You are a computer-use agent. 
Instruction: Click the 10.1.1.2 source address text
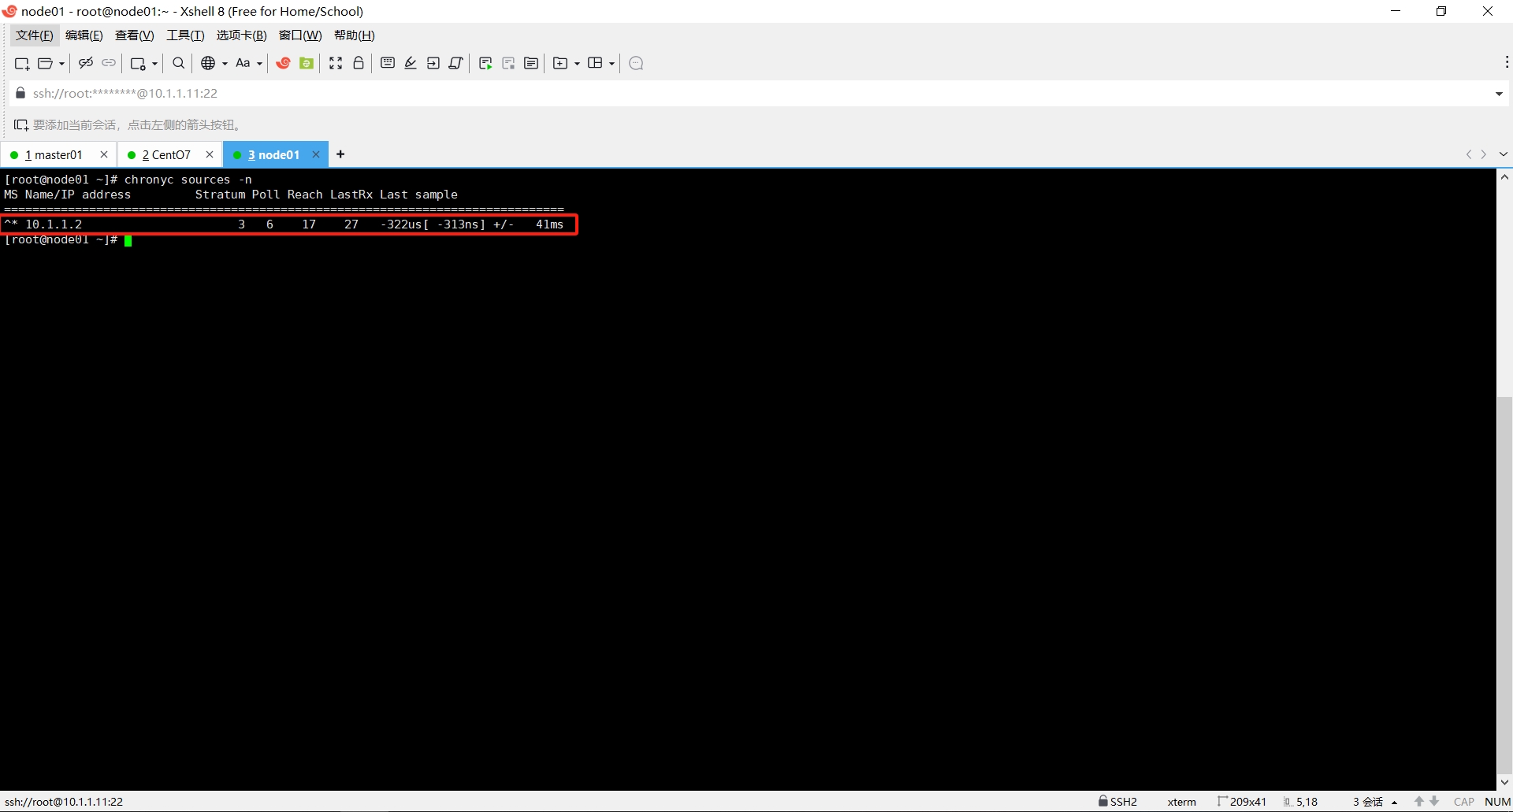coord(54,224)
